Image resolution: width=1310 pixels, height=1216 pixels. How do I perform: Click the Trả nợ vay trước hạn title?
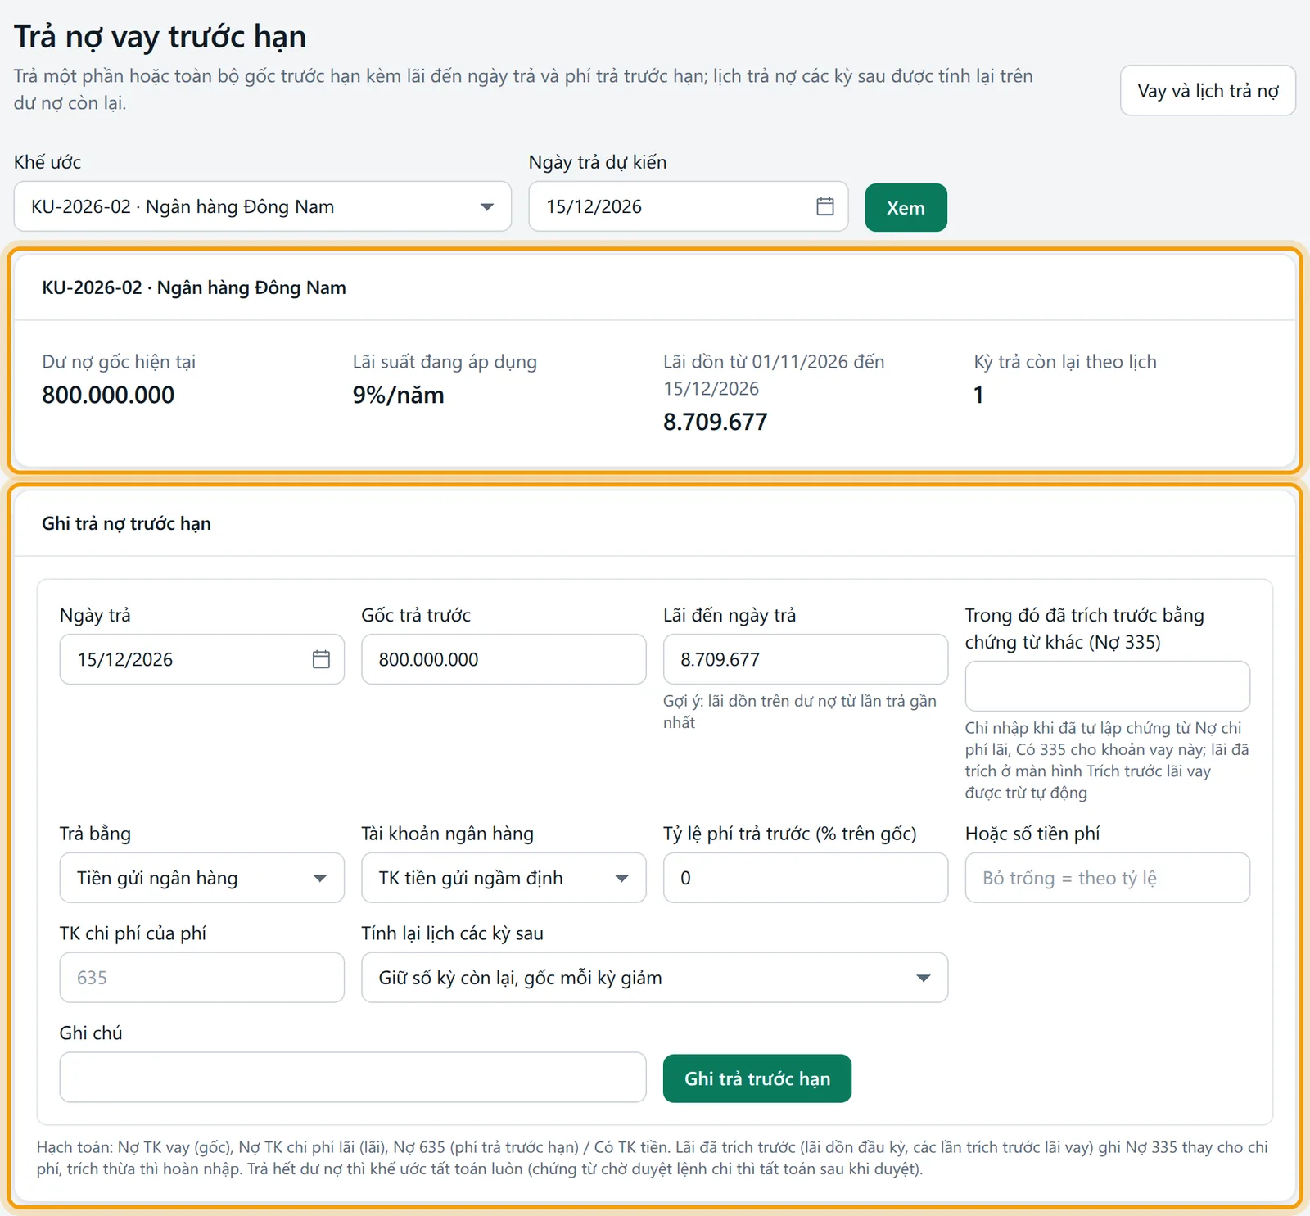pyautogui.click(x=160, y=37)
